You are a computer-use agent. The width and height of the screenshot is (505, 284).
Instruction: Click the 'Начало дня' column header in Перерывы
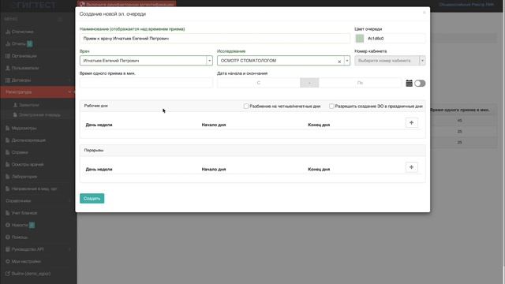214,170
